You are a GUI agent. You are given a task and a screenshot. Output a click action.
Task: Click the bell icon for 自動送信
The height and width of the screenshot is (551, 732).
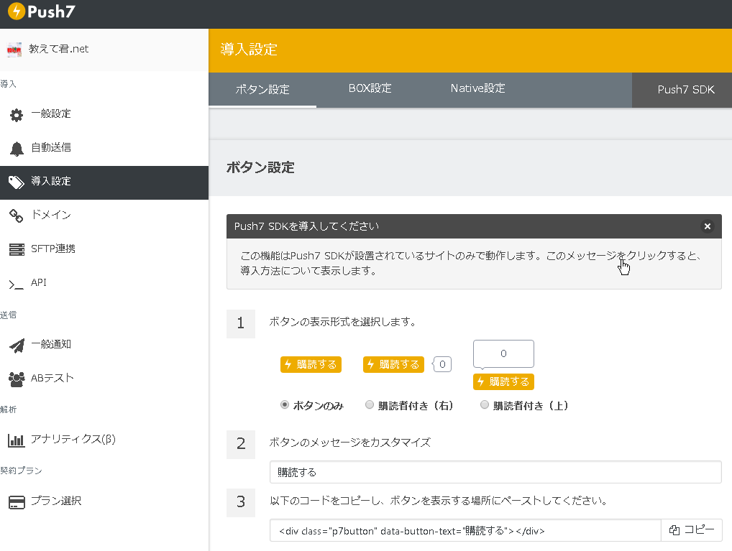17,149
